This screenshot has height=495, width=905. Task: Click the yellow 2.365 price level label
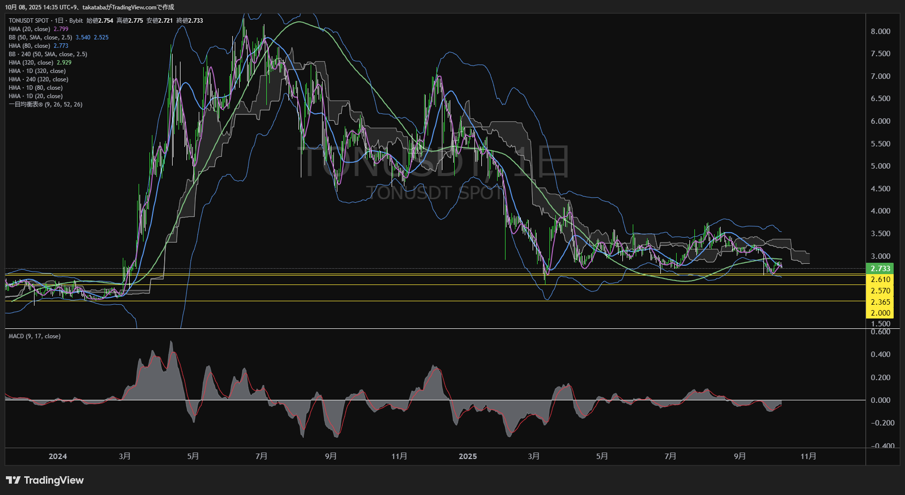coord(880,302)
